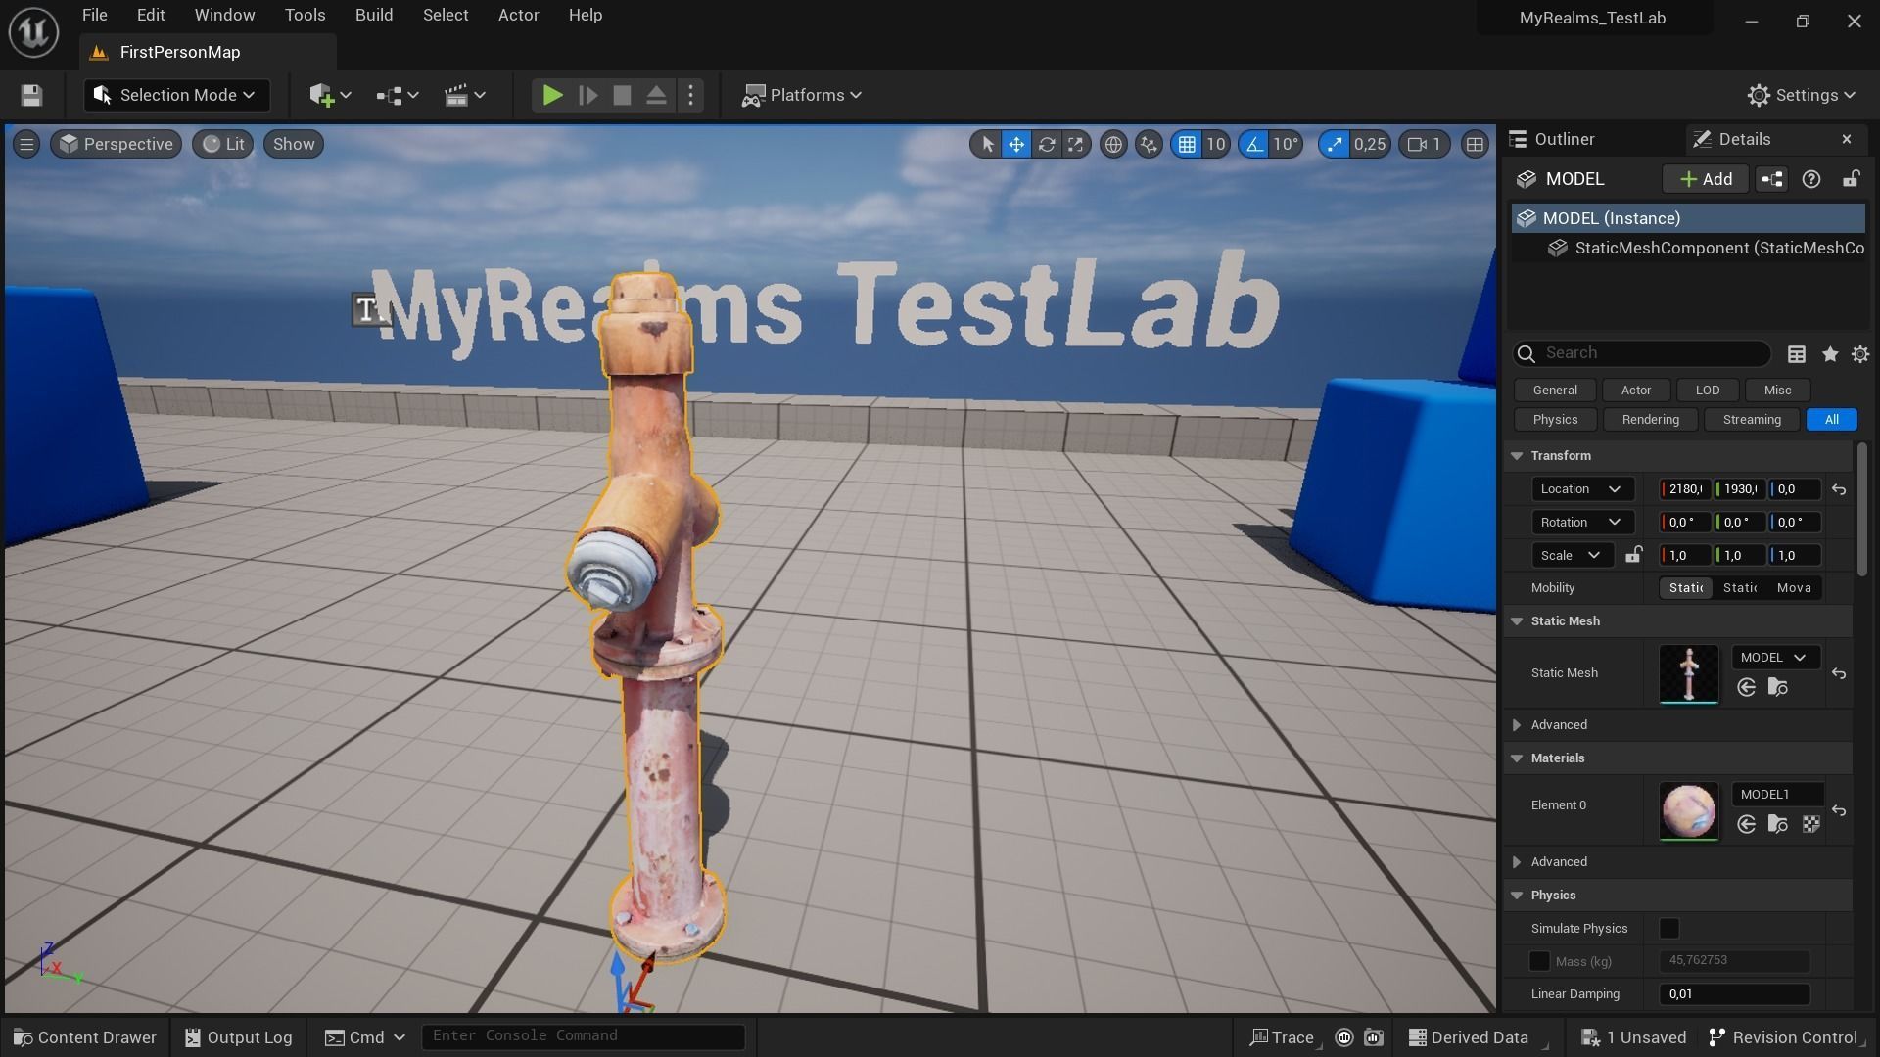Click the Add component button

1706,179
